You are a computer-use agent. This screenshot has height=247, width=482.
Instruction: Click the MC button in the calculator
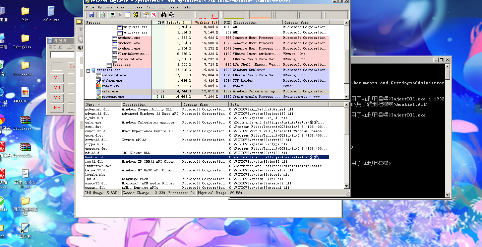(57, 77)
